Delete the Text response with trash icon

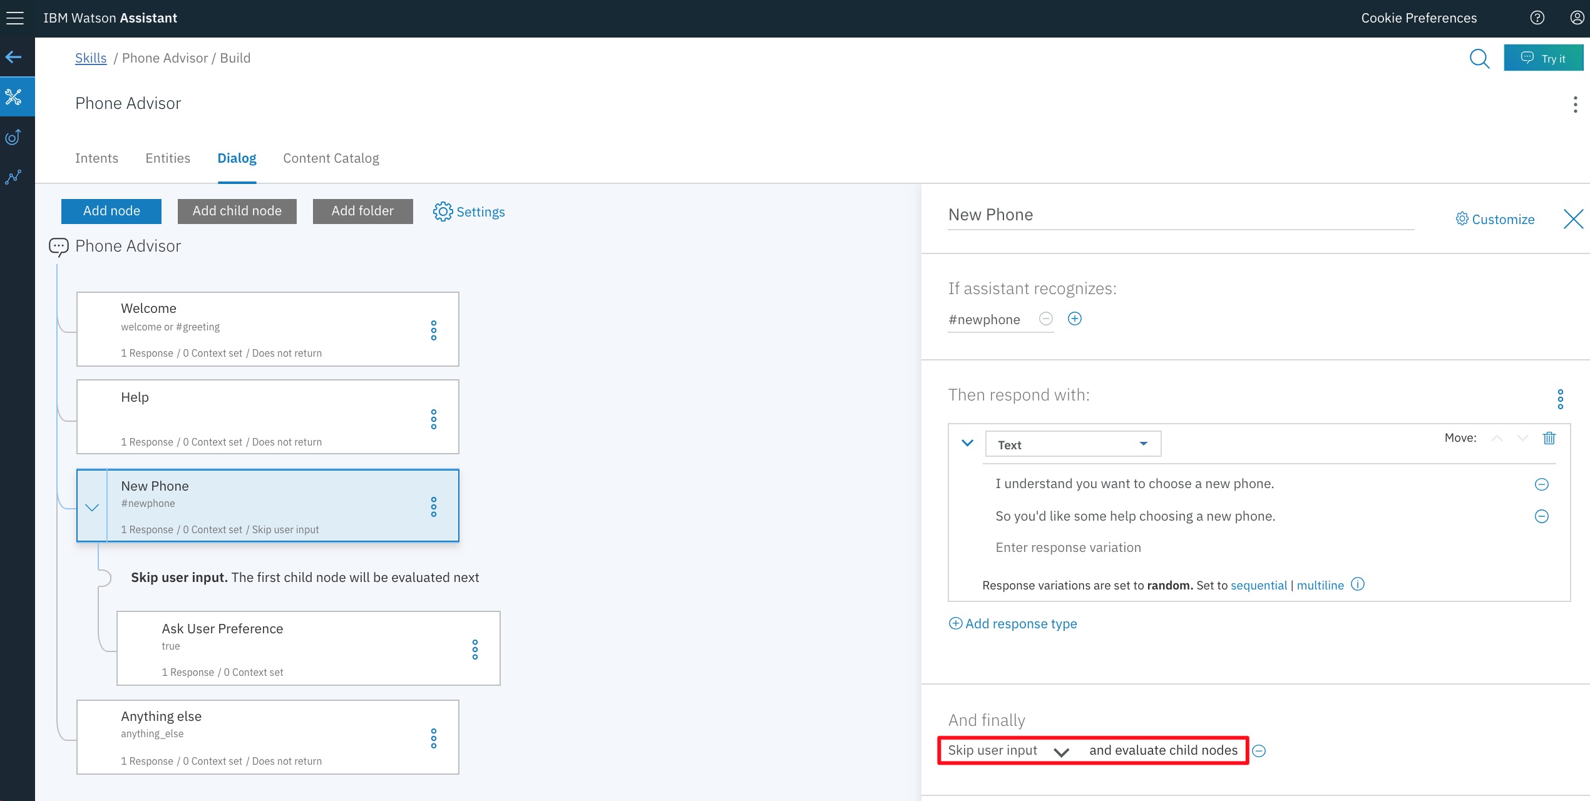1549,438
